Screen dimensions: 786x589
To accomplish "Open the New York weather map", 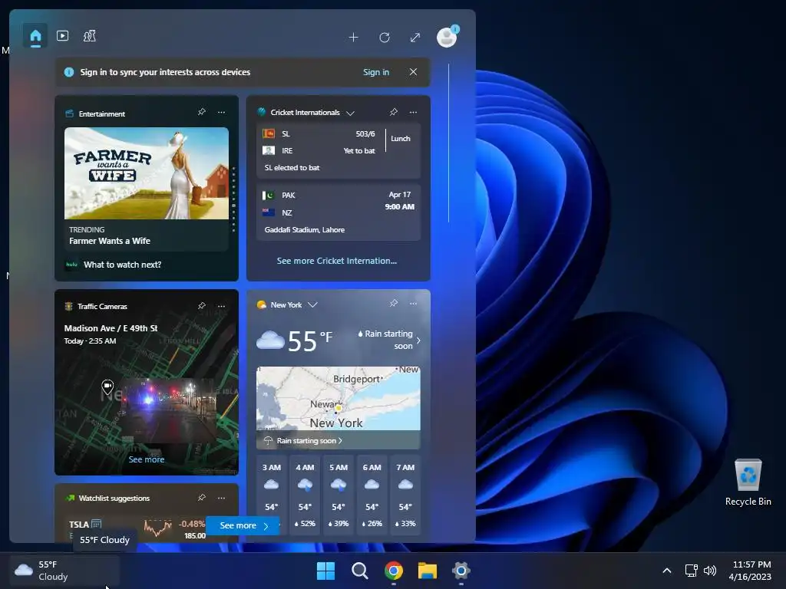I will (x=339, y=399).
